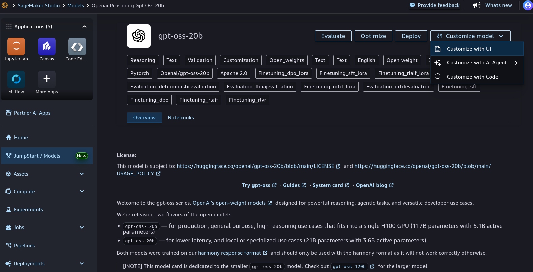The image size is (533, 272).
Task: Open the Try gpt-oss link
Action: click(259, 185)
